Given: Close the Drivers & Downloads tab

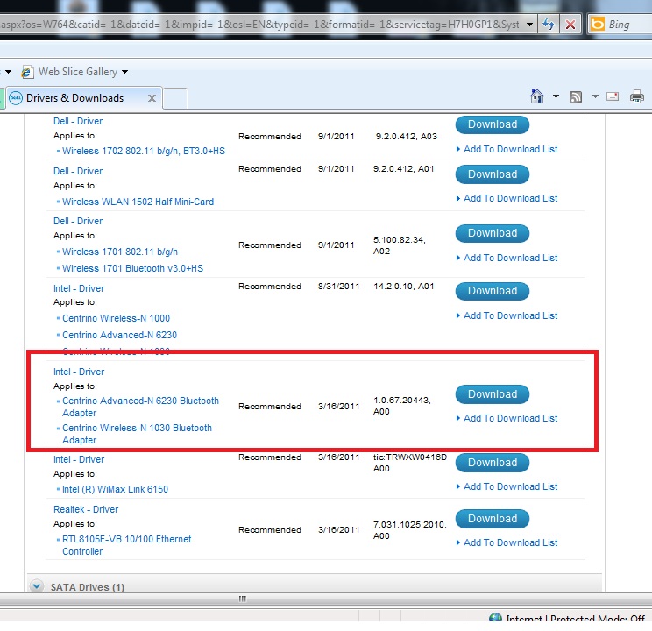Looking at the screenshot, I should pos(152,98).
